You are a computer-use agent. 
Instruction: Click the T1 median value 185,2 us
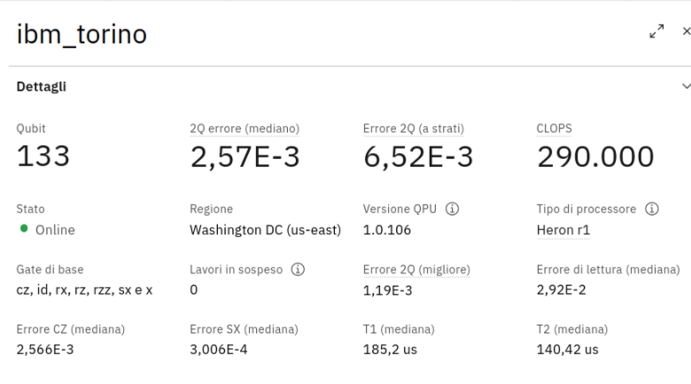[390, 349]
